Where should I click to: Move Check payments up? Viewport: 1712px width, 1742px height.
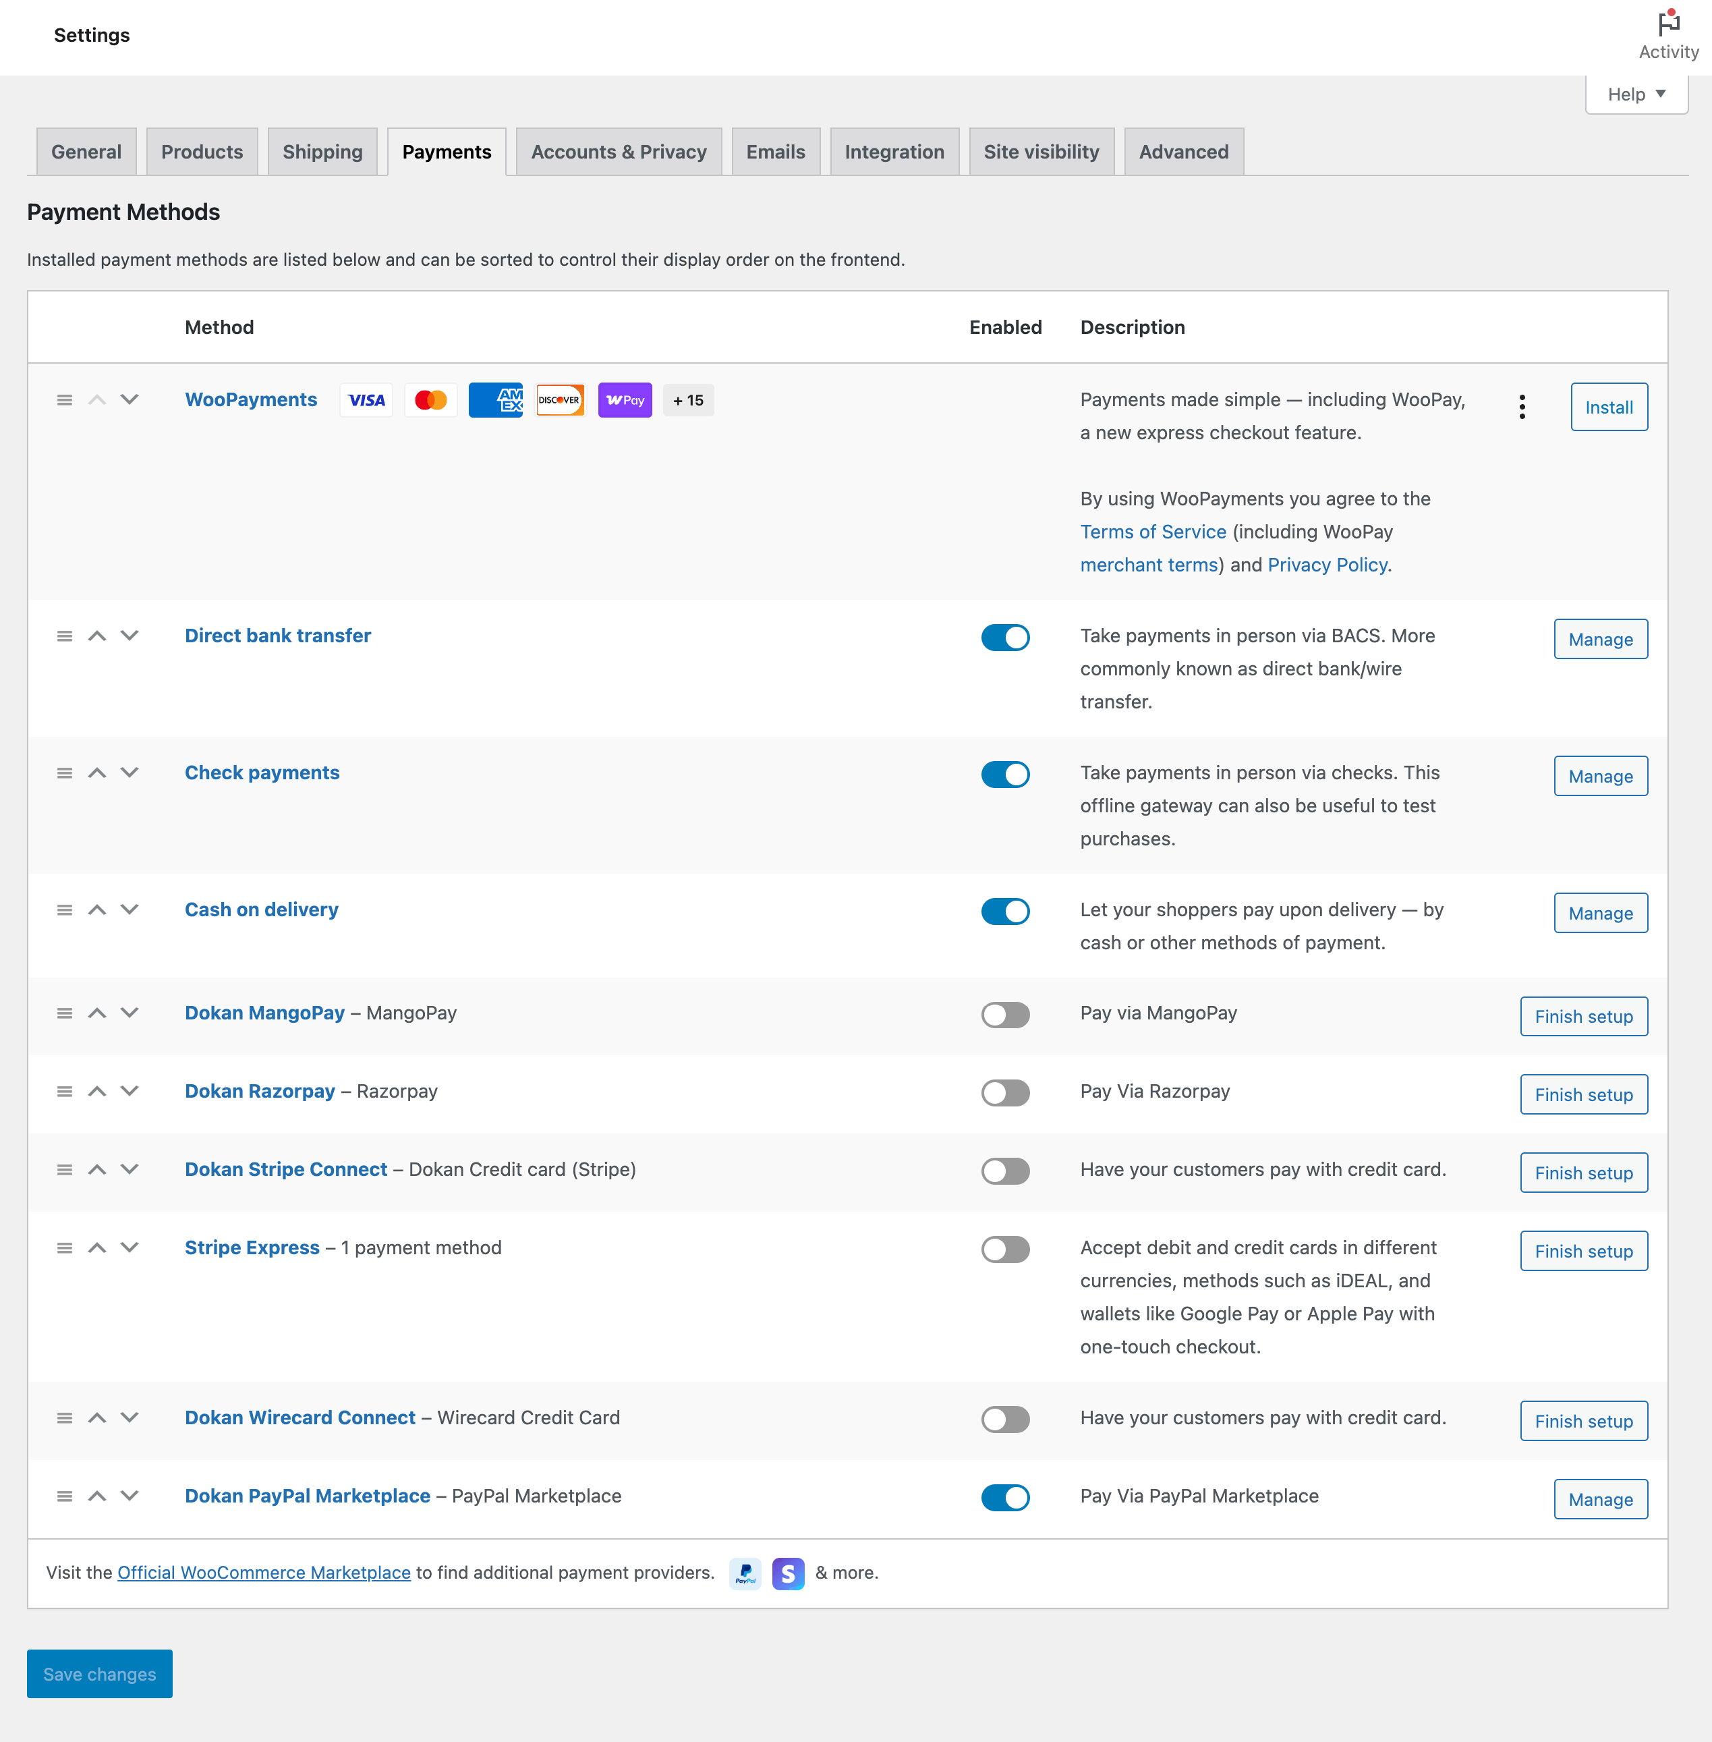(97, 772)
